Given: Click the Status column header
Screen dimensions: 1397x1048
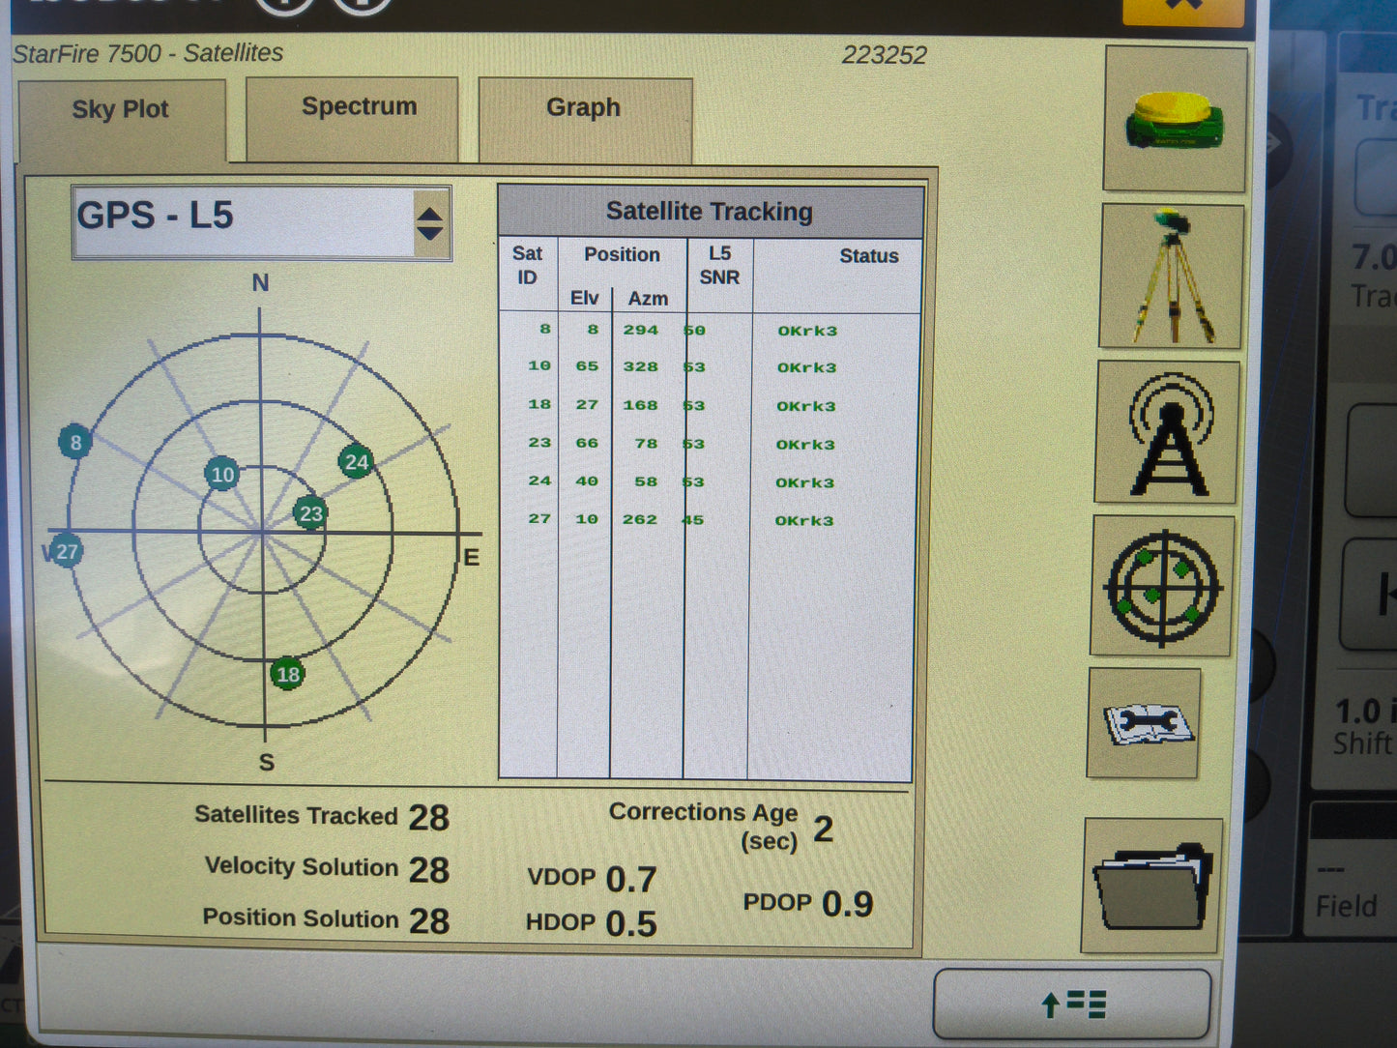Looking at the screenshot, I should click(868, 255).
